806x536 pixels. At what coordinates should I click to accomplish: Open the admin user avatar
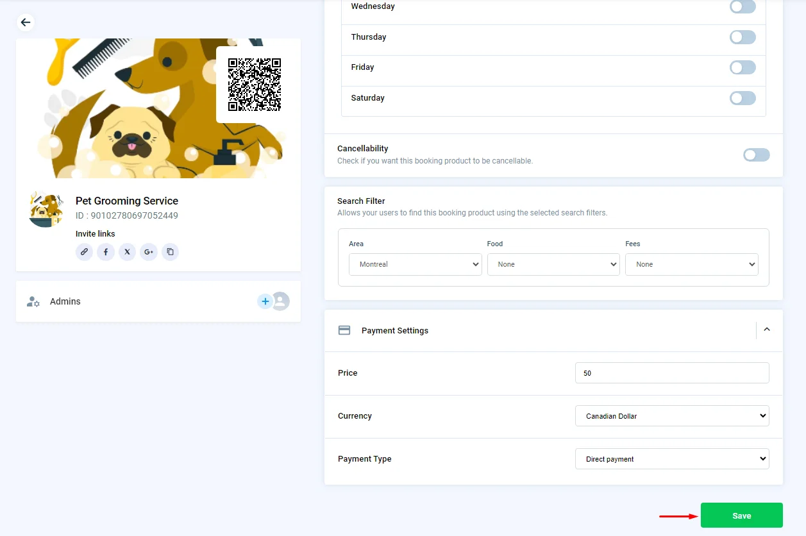tap(280, 301)
